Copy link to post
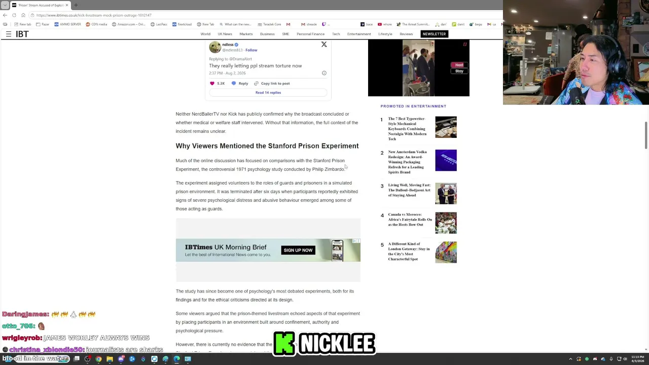 coord(272,83)
